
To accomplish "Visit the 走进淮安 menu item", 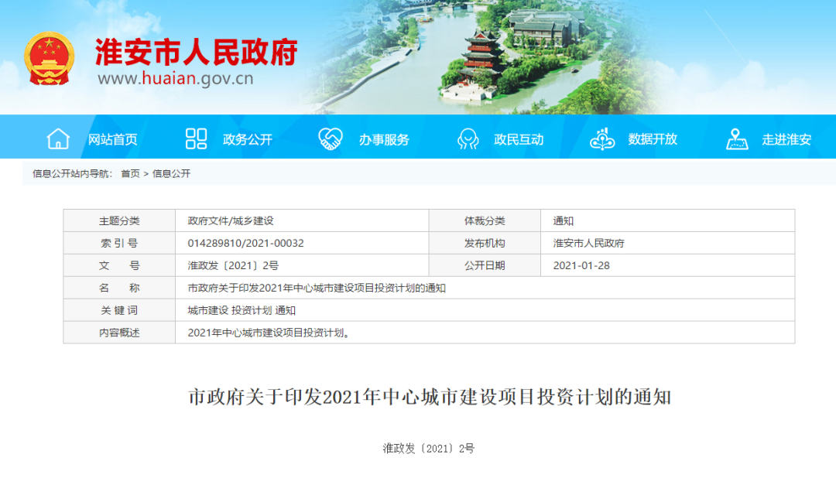I will point(786,140).
